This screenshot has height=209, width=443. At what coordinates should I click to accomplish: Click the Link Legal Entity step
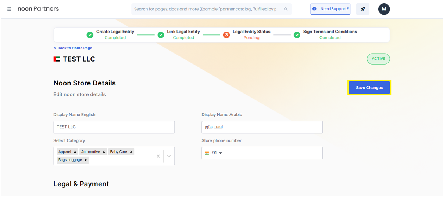tap(179, 35)
